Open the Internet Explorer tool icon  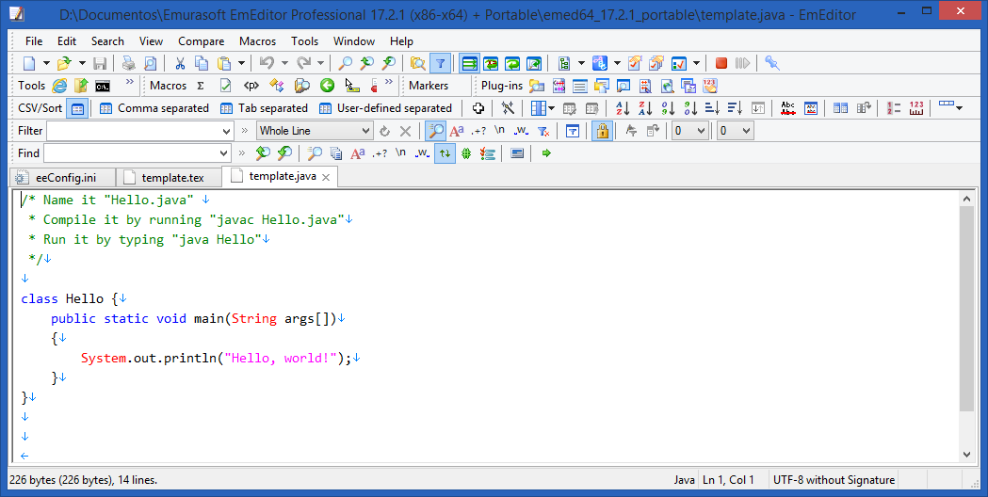[60, 86]
